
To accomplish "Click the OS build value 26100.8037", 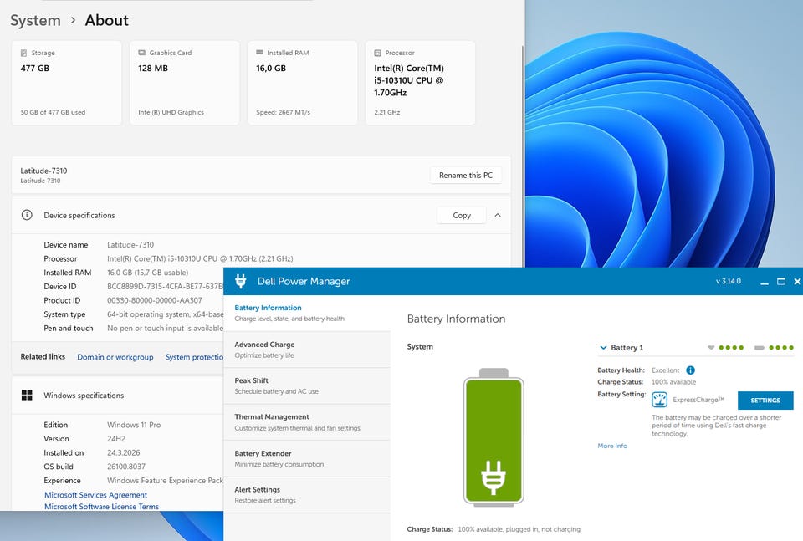I will [126, 467].
